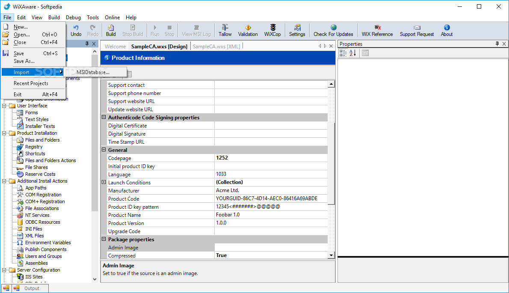This screenshot has height=293, width=509.
Task: Show the previous document tab via left arrow
Action: tap(320, 46)
